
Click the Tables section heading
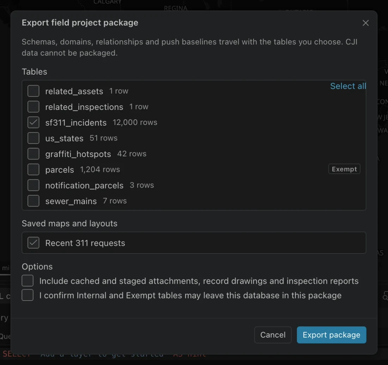pyautogui.click(x=35, y=71)
